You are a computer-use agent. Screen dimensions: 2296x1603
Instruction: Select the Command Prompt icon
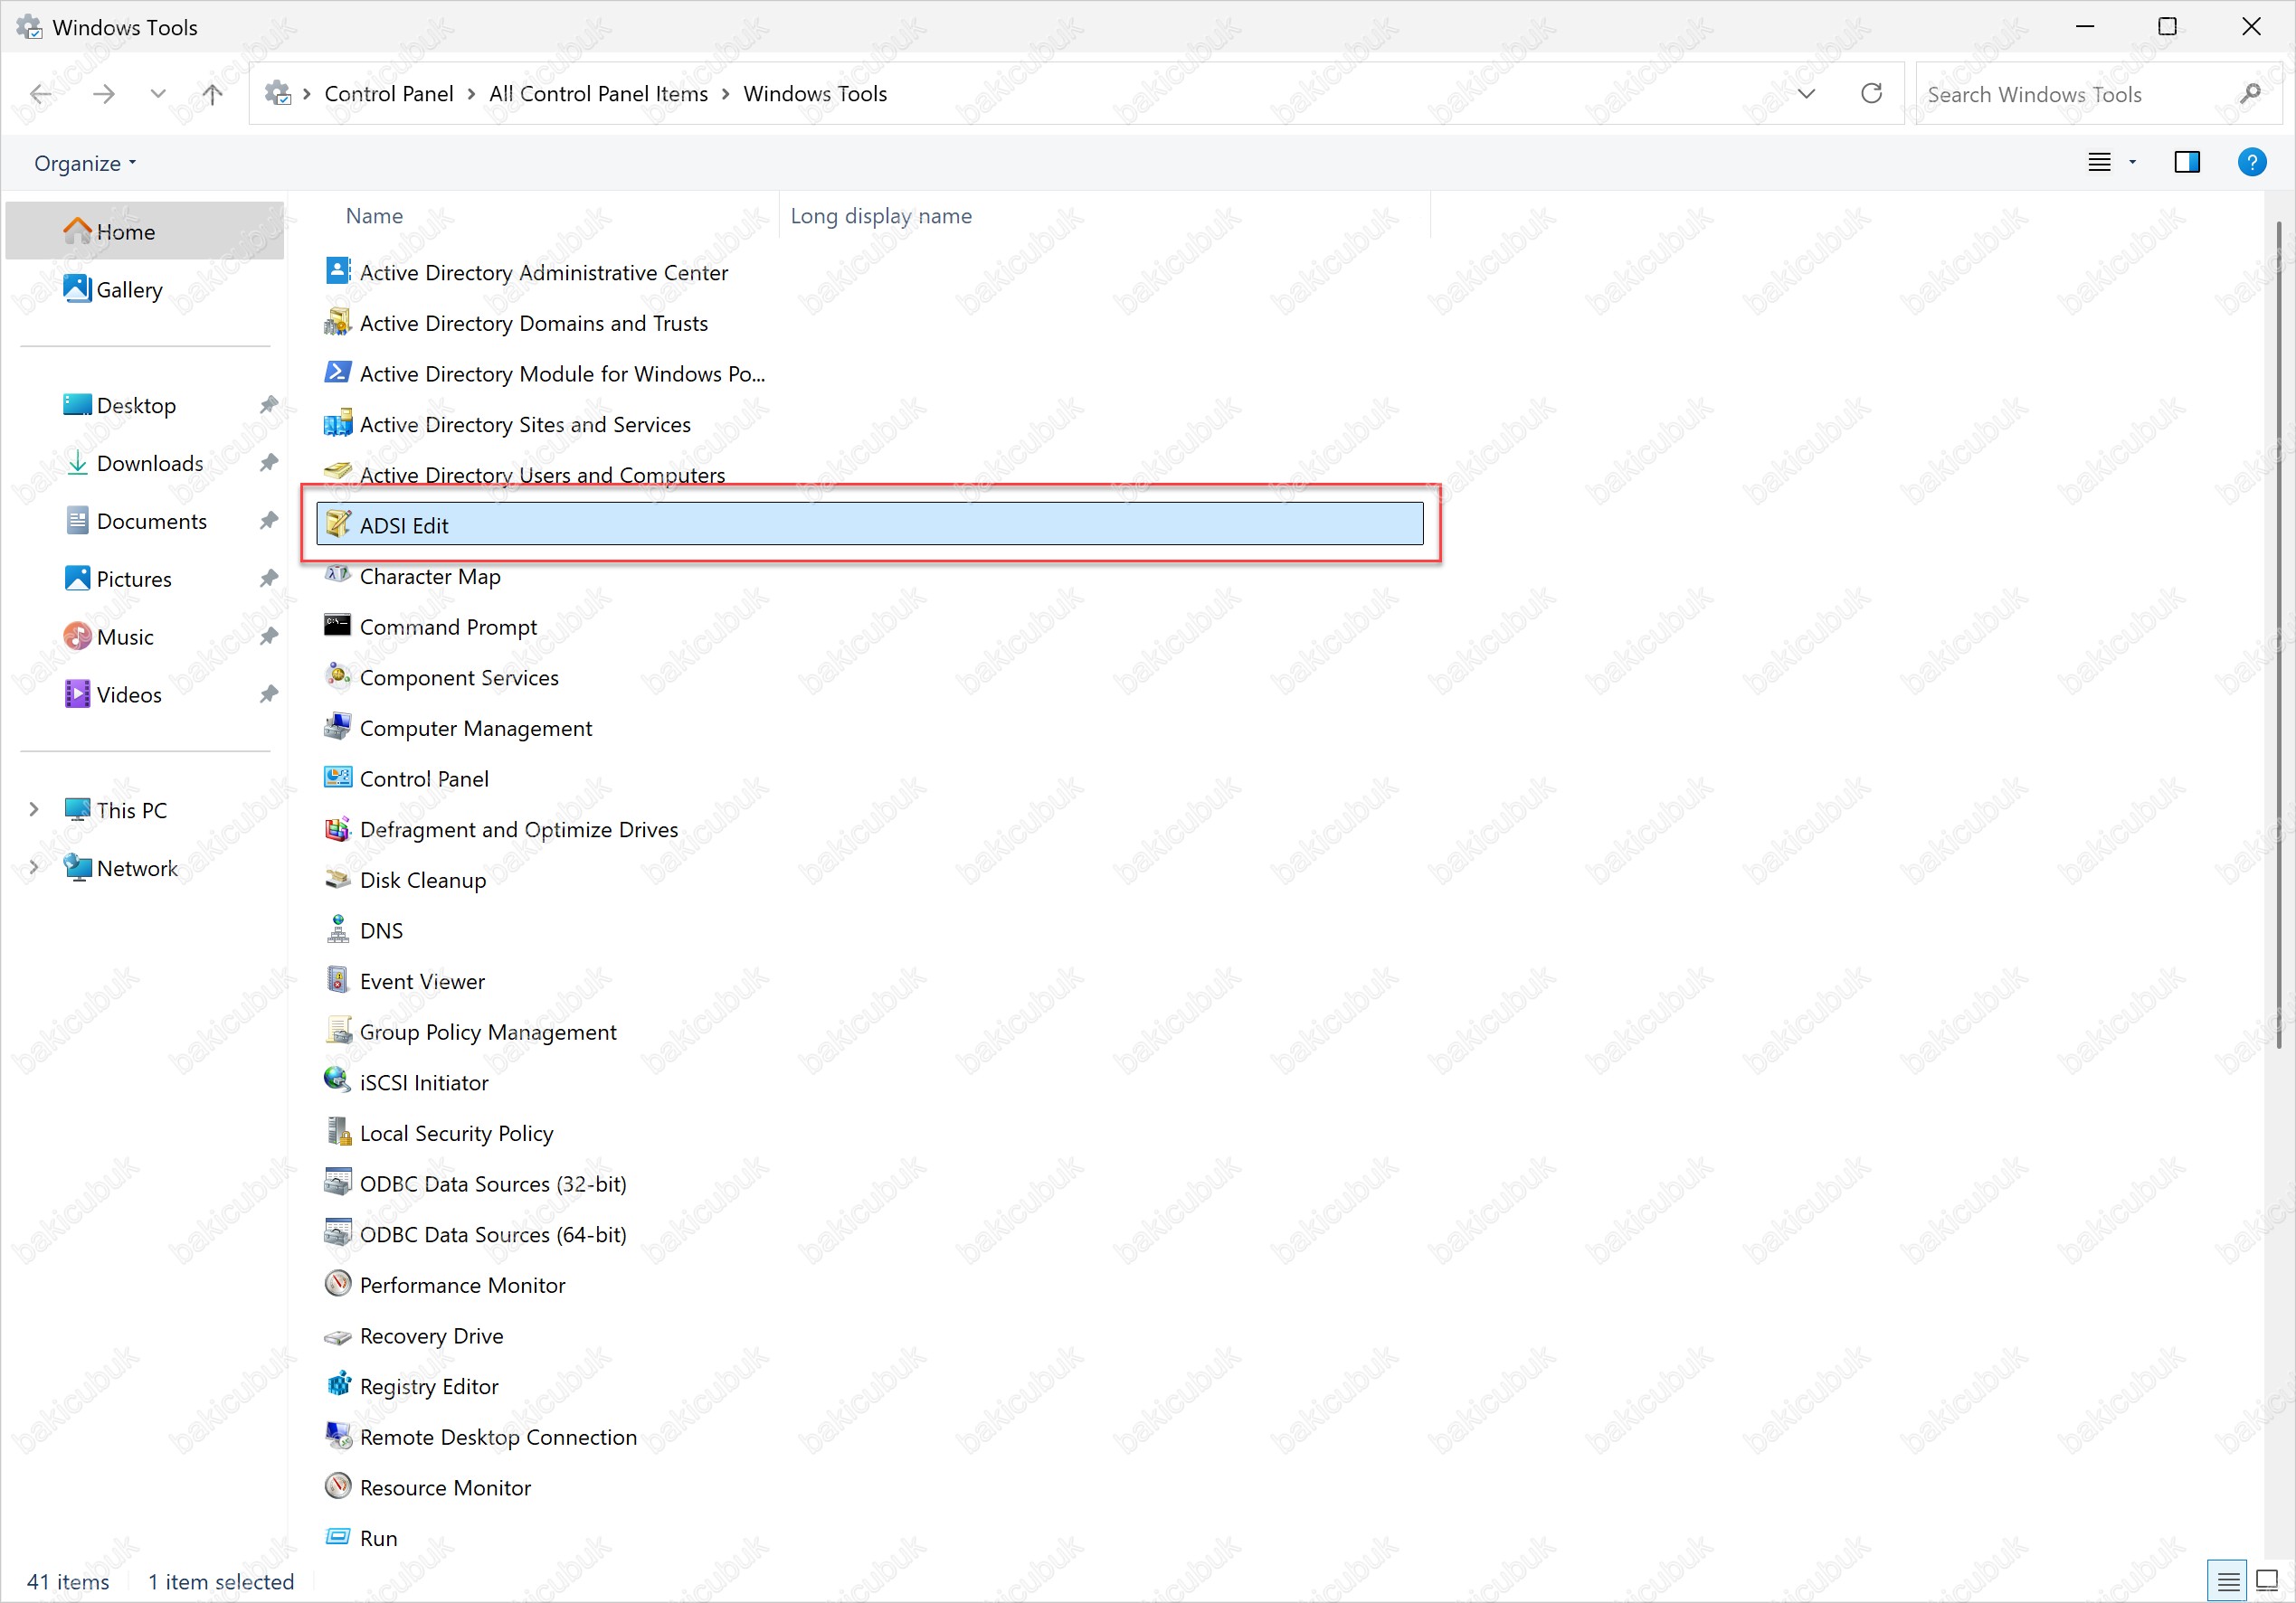[338, 626]
